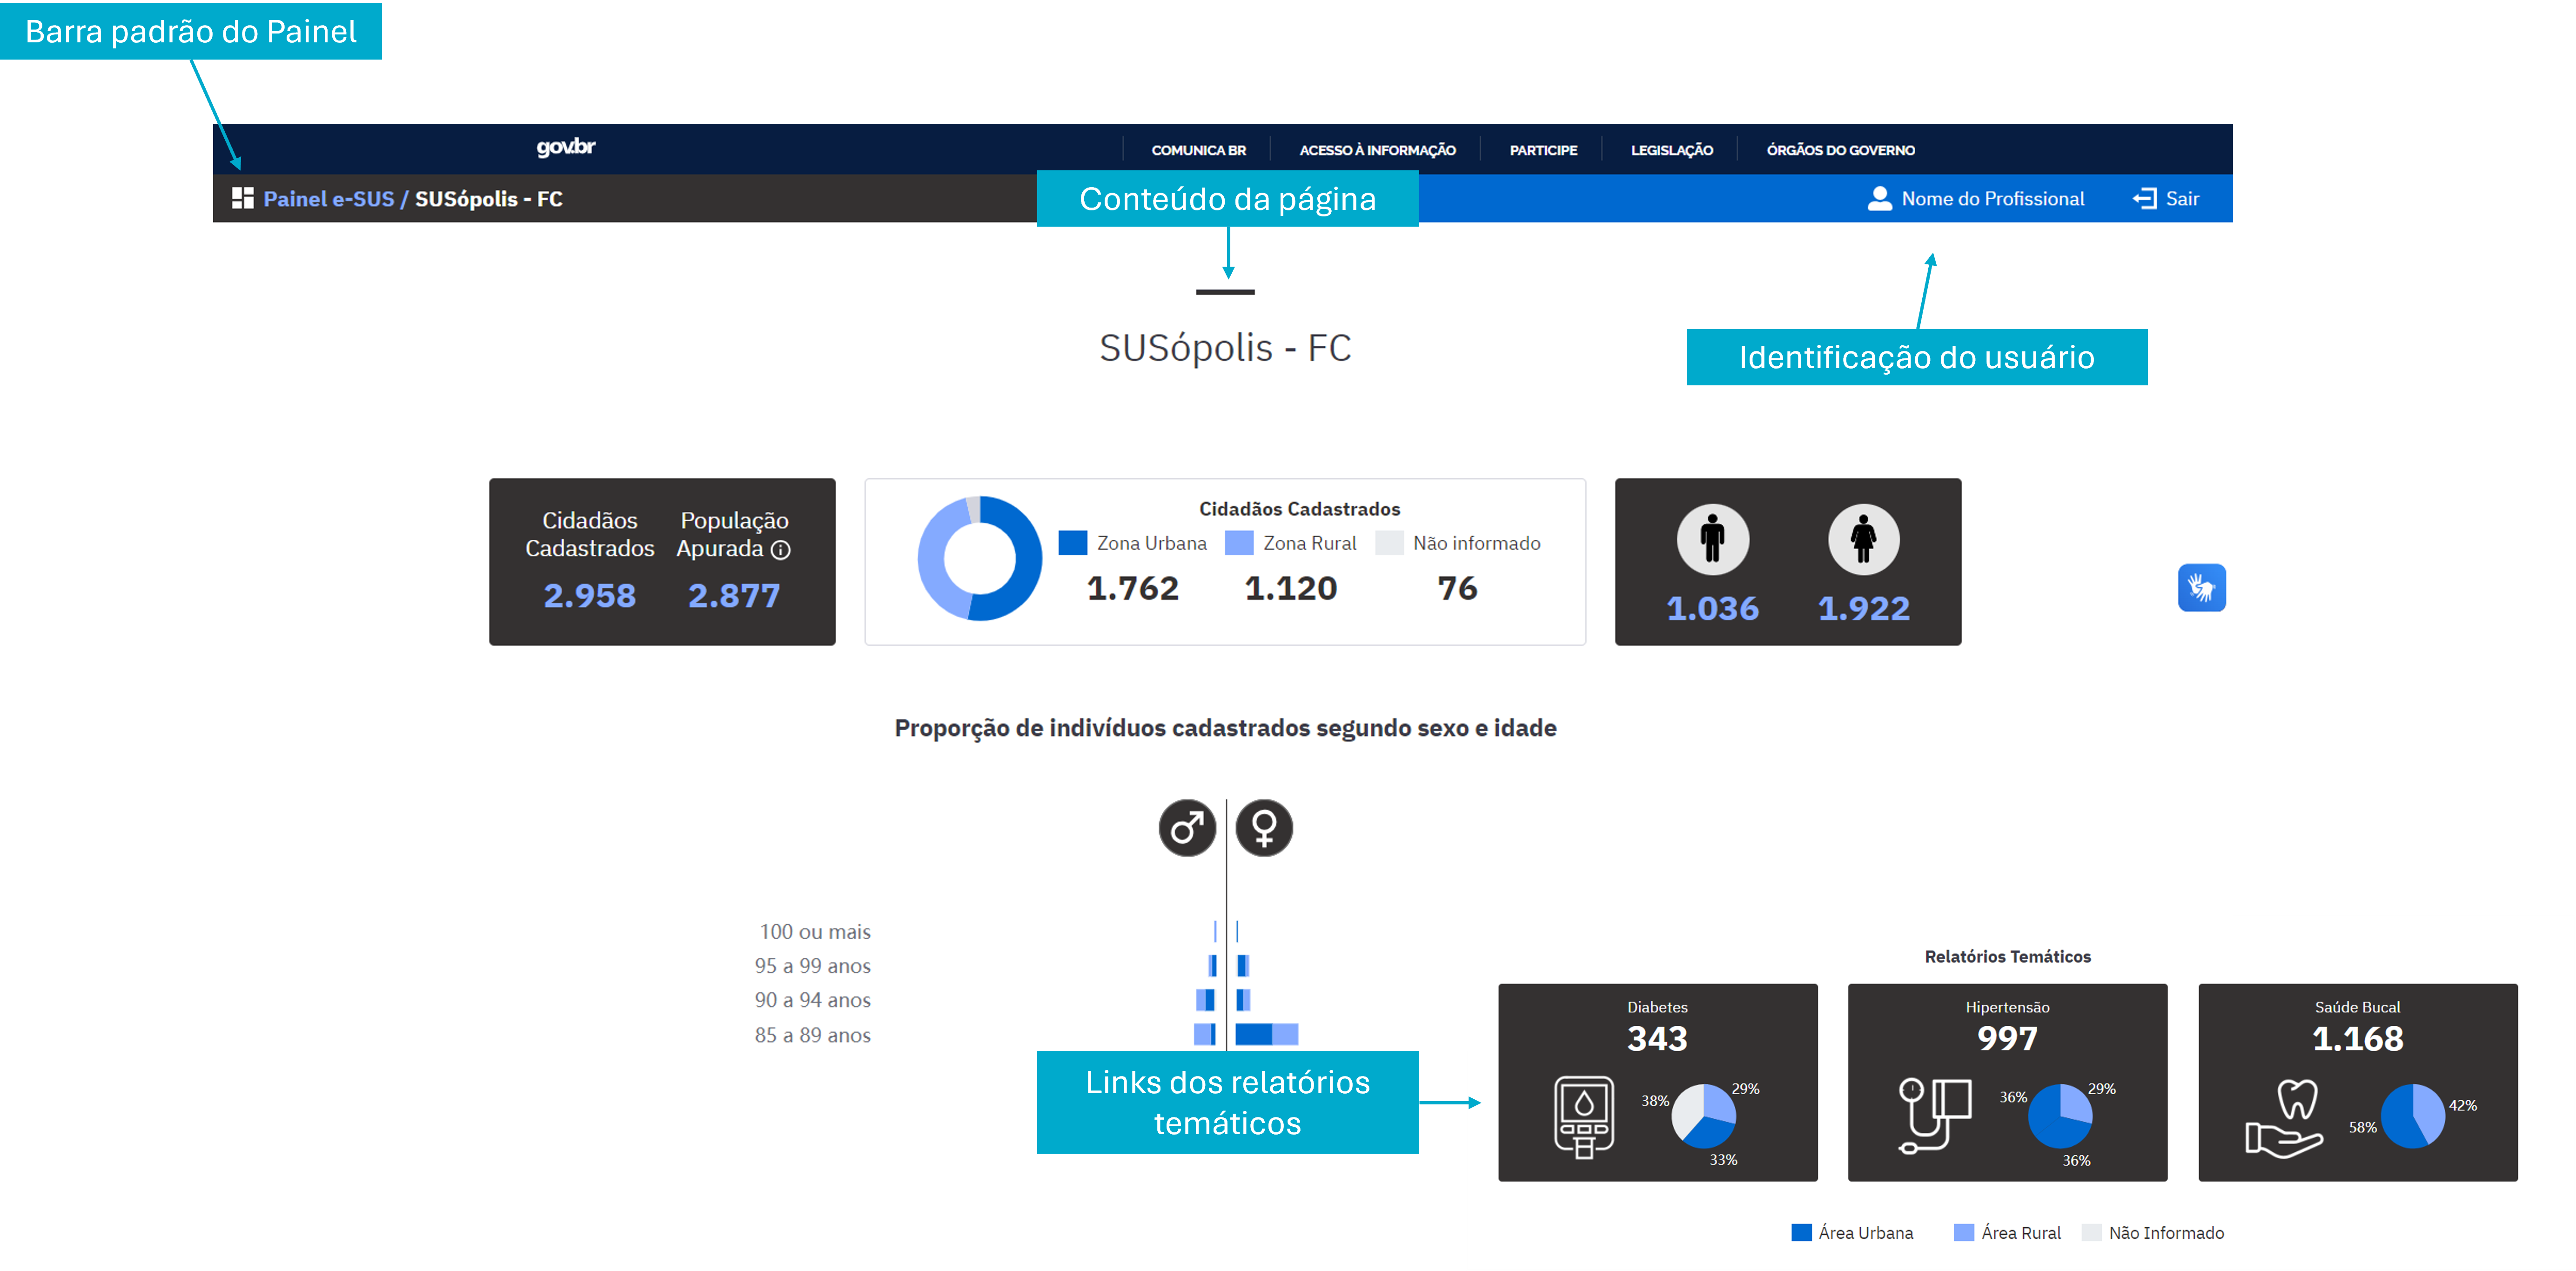
Task: Click the female bar for 85 a 89 anos
Action: pos(1267,1034)
